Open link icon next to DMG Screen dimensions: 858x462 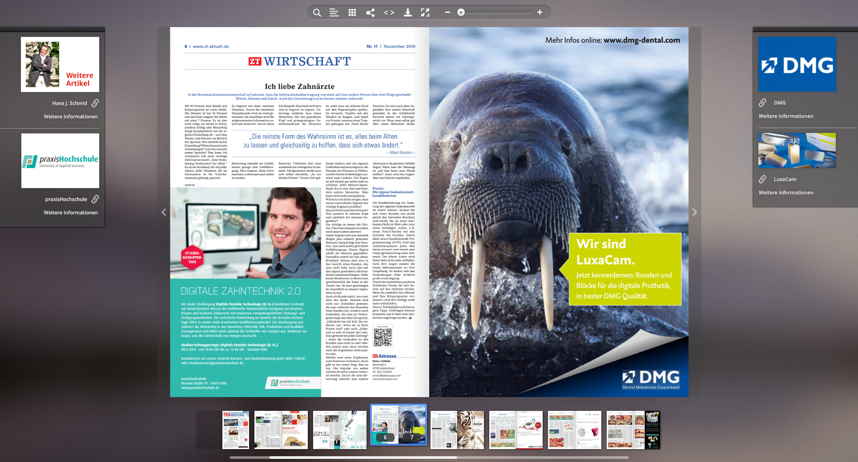[762, 103]
